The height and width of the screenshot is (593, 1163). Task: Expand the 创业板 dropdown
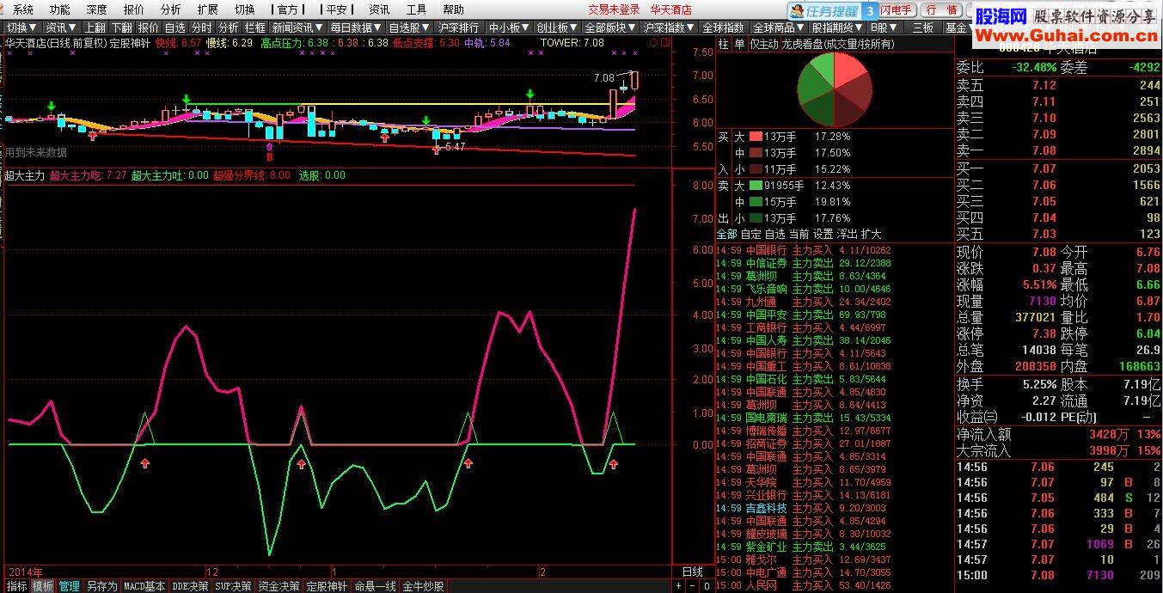pyautogui.click(x=556, y=28)
